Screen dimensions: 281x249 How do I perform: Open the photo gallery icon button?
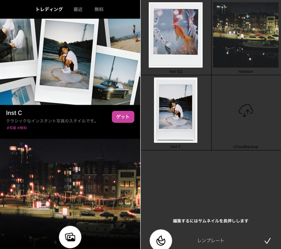click(x=70, y=237)
